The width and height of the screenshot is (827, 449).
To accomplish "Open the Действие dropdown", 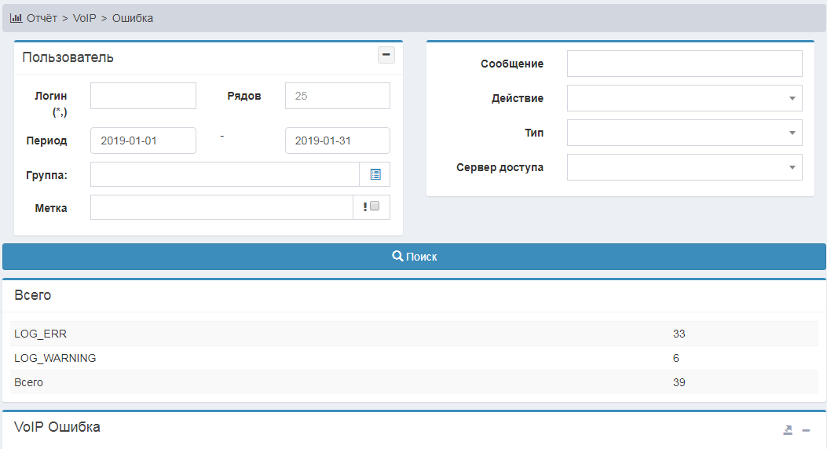I will tap(684, 98).
